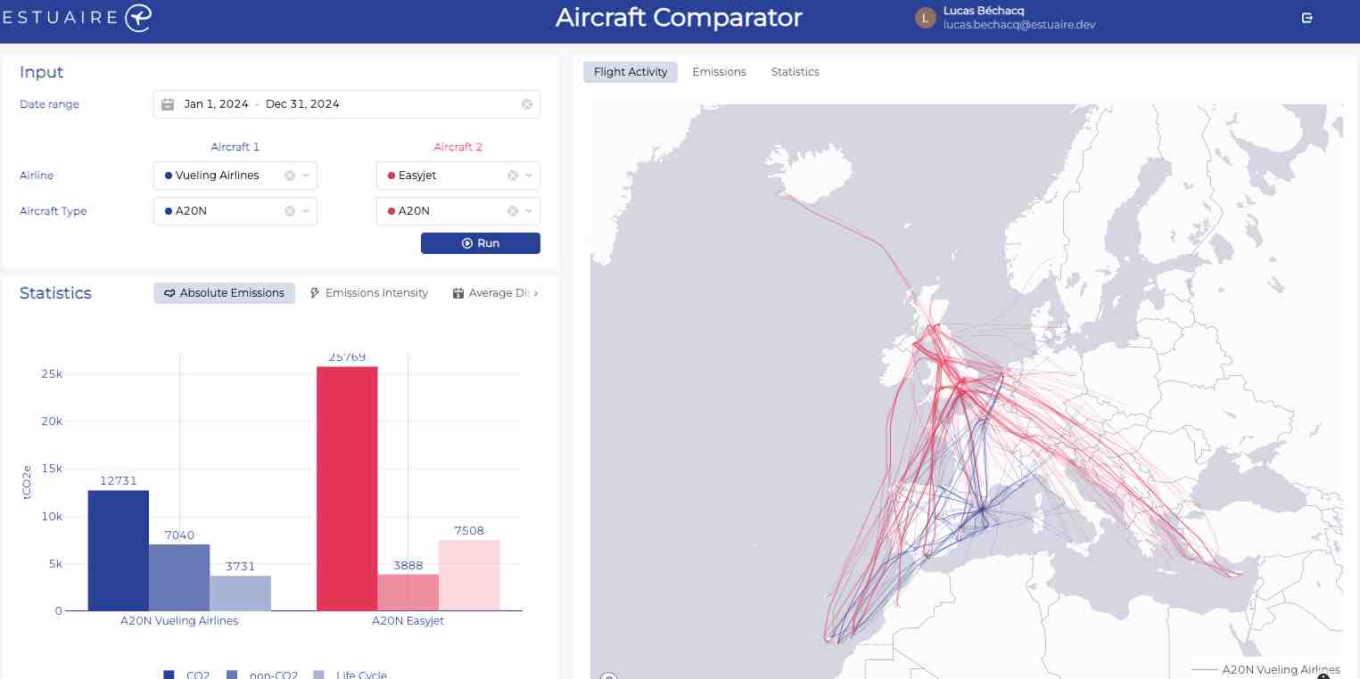Click the Easyjet CO2 bar showing 25769
This screenshot has width=1360, height=679.
347,488
